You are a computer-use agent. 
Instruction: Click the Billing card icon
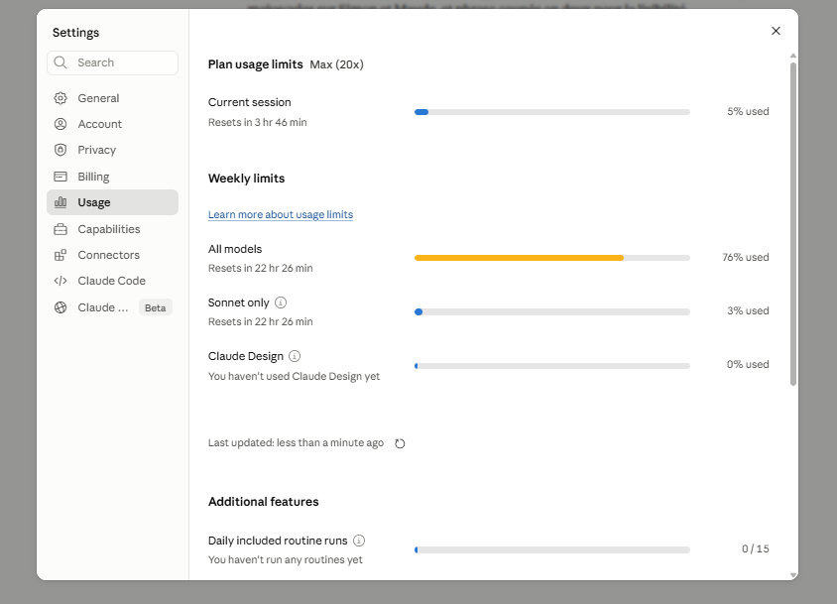[60, 177]
